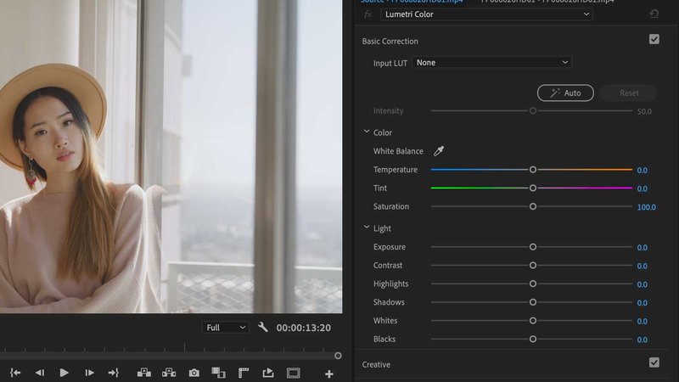Click the Temperature value 0.0

coord(643,171)
